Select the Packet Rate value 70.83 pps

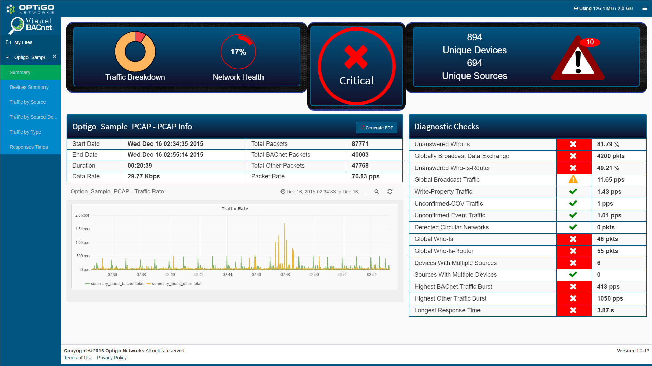(365, 176)
